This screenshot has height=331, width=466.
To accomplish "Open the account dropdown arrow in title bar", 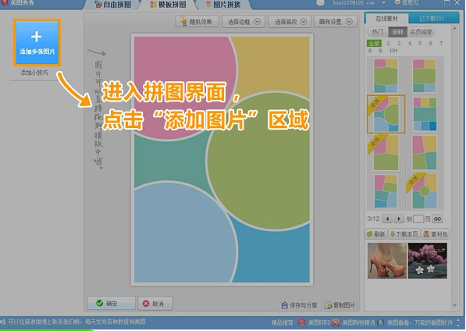I will coord(384,2).
